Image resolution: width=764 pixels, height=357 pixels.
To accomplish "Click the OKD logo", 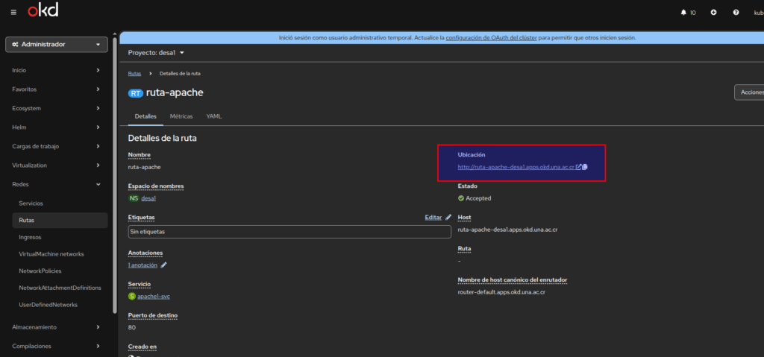I will pyautogui.click(x=43, y=11).
